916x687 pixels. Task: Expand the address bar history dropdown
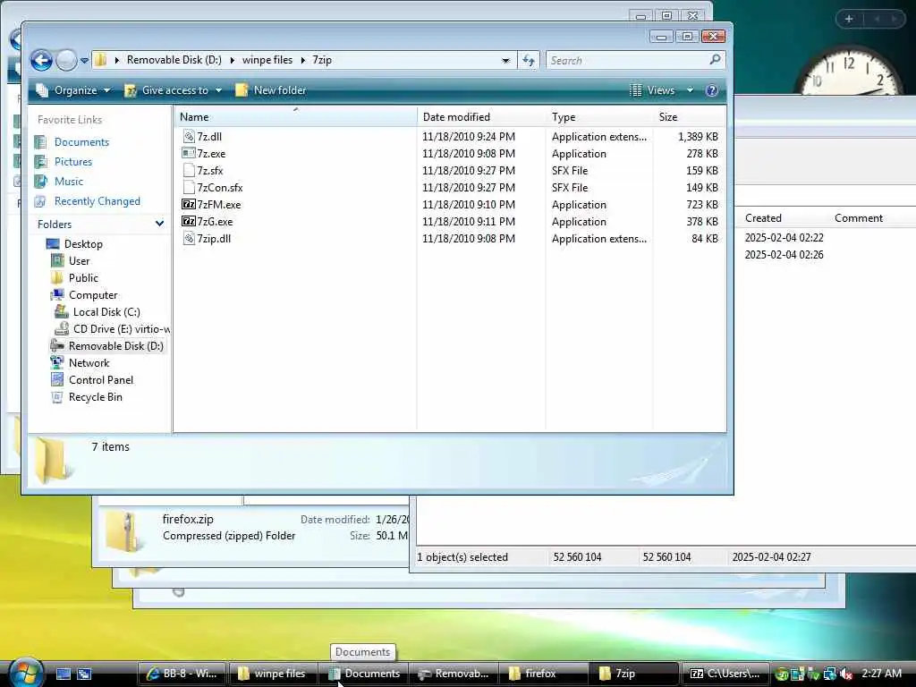click(x=505, y=60)
